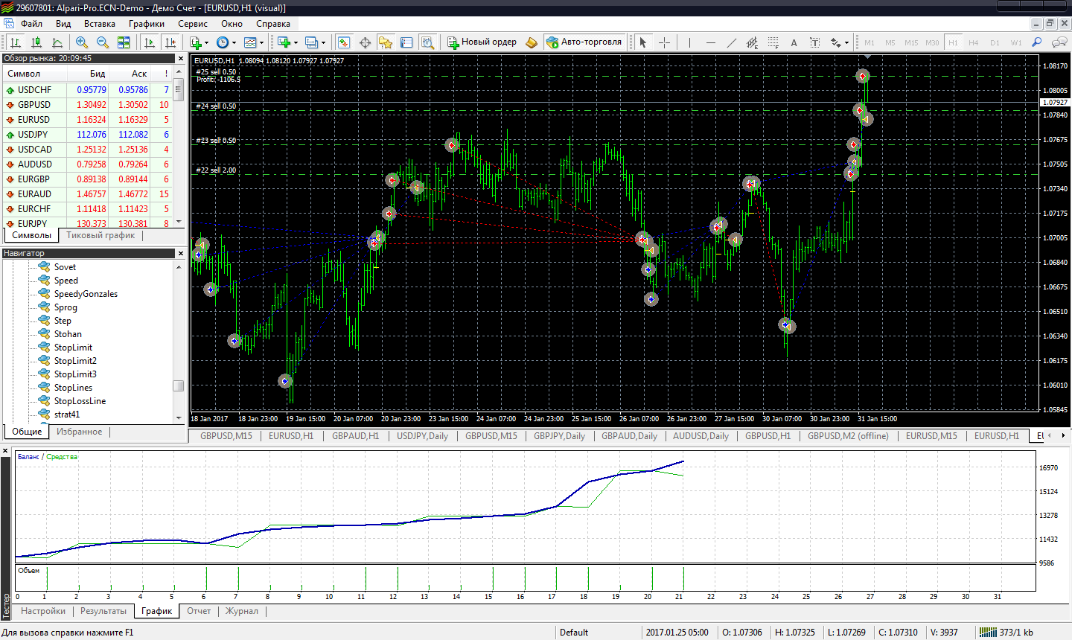
Task: Select the H4 timeframe button
Action: click(x=973, y=42)
